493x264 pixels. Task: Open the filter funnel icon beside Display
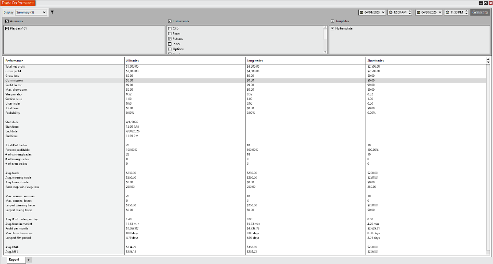coord(52,12)
